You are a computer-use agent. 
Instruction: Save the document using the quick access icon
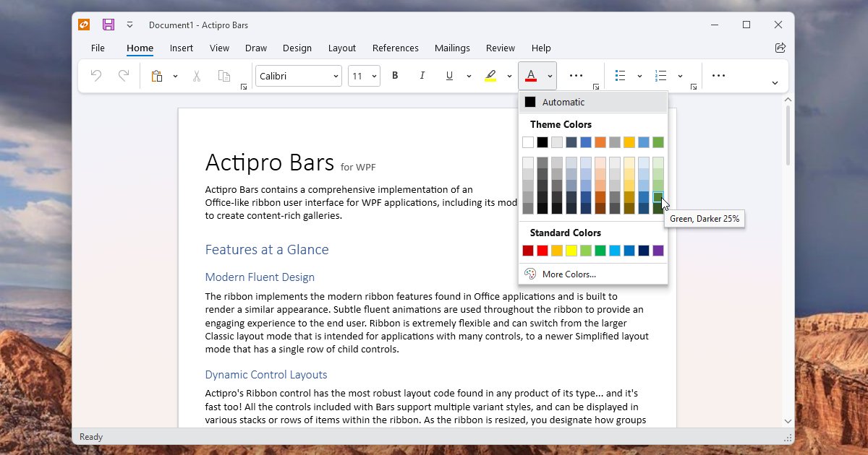coord(108,25)
